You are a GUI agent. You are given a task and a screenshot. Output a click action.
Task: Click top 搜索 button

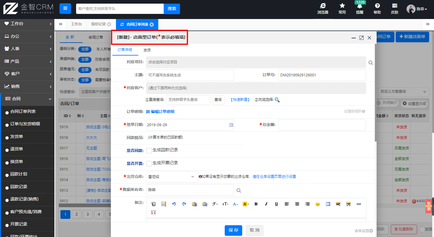pos(172,9)
